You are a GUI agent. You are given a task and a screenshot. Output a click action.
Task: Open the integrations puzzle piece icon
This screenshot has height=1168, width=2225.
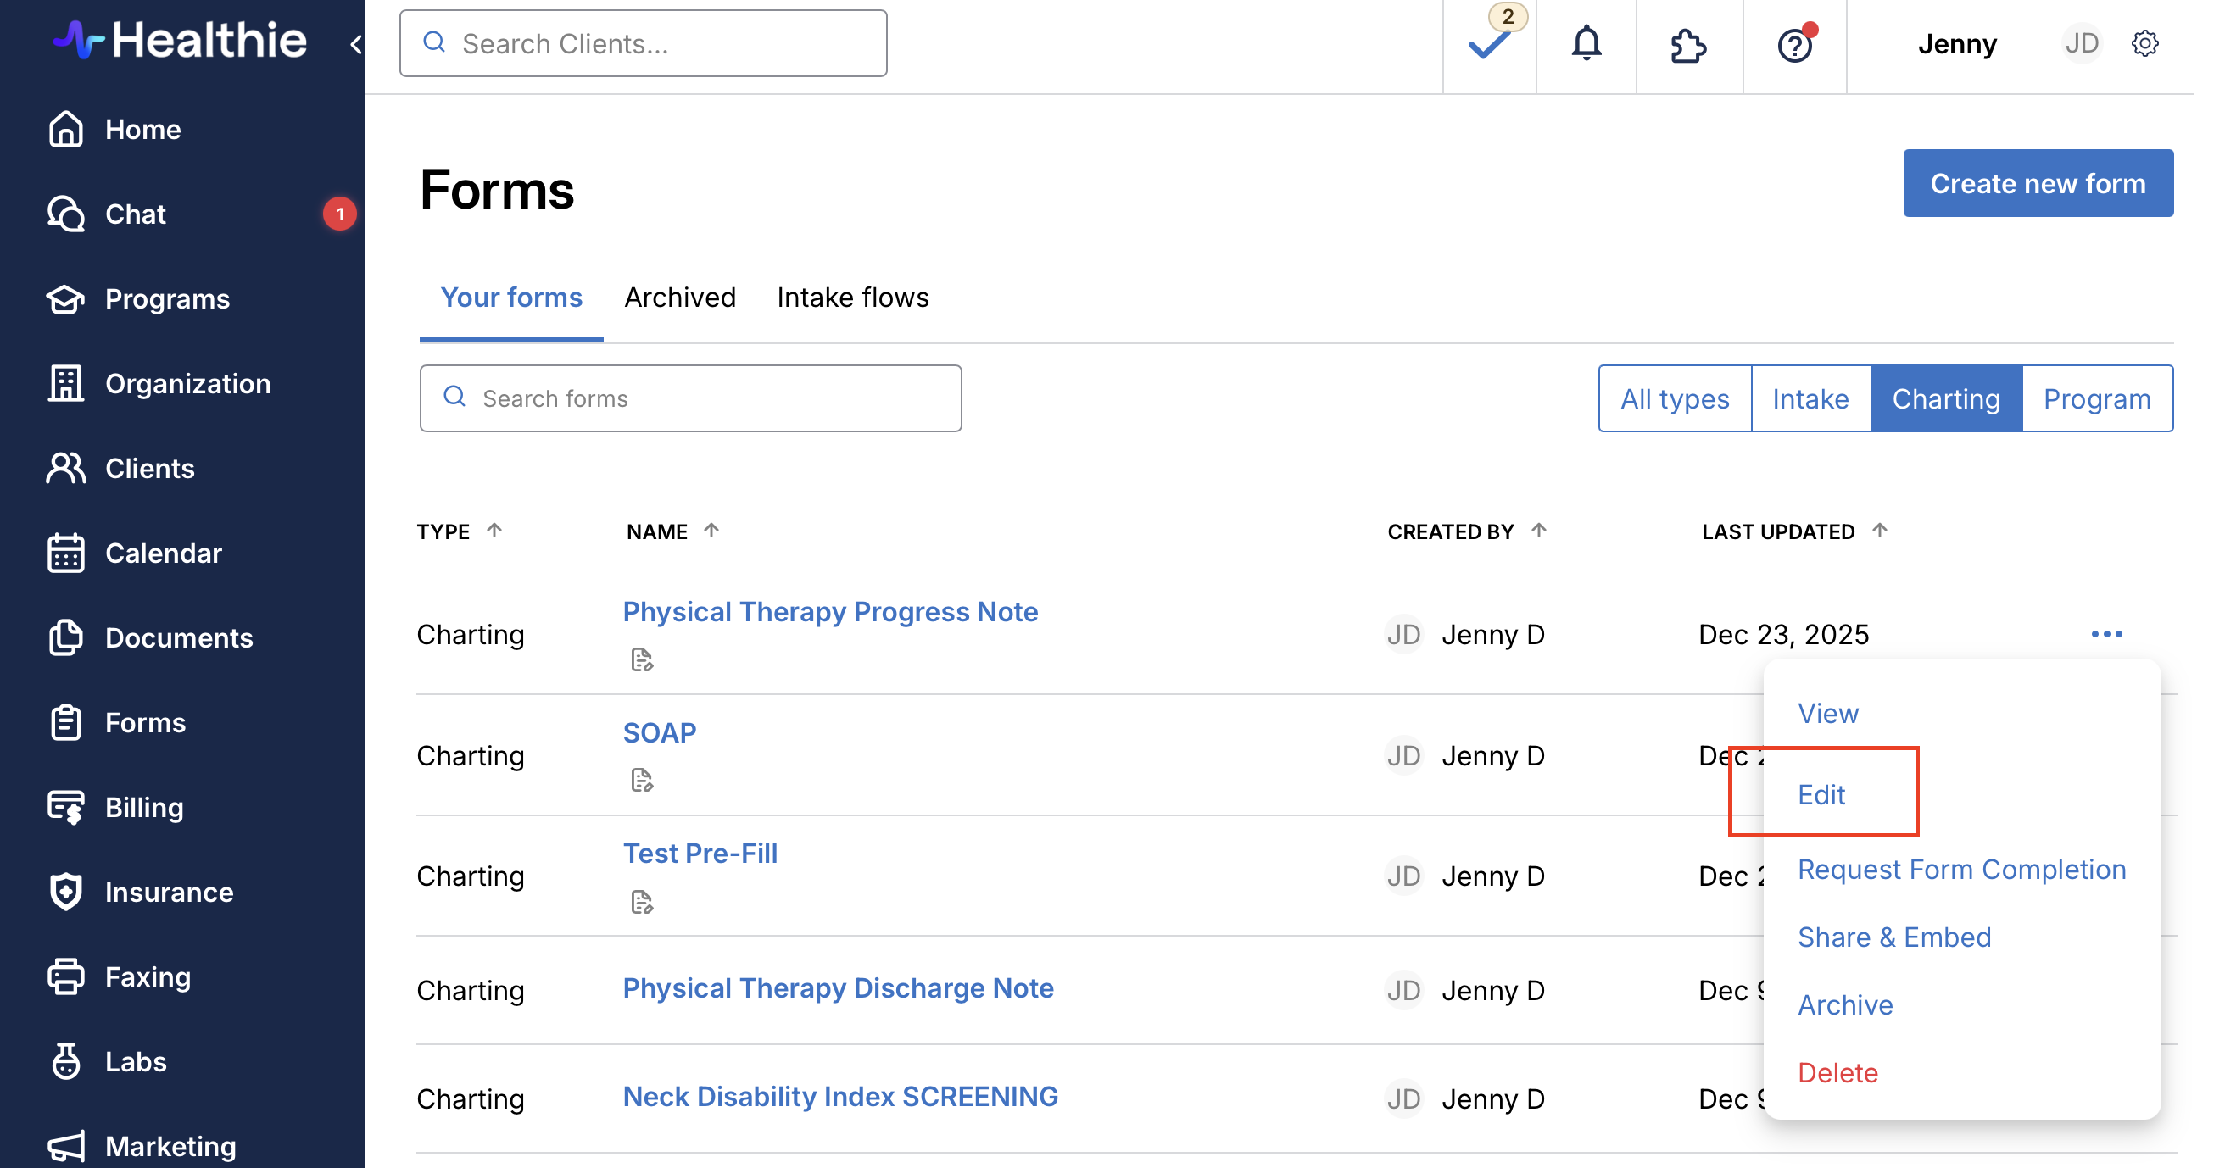pos(1687,46)
